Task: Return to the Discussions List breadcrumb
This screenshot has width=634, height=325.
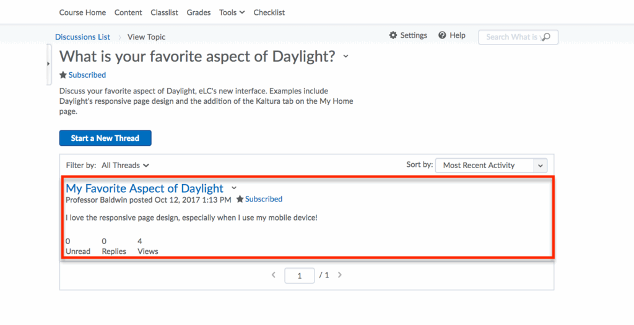Action: pyautogui.click(x=82, y=37)
